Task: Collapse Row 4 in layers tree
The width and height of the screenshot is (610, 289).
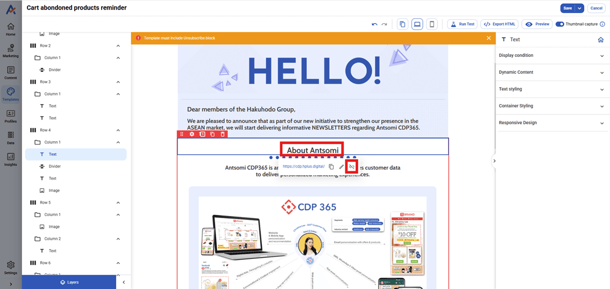Action: [118, 130]
